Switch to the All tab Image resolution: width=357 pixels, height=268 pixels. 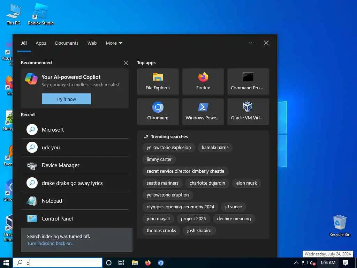pos(24,43)
